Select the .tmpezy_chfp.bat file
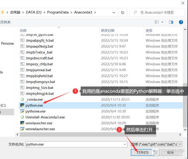The image size is (188, 159). click(39, 64)
